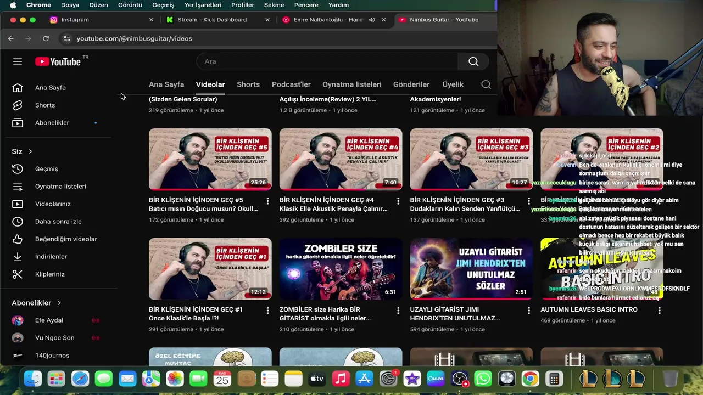Switch to Ana Sayfa channel tab

166,84
